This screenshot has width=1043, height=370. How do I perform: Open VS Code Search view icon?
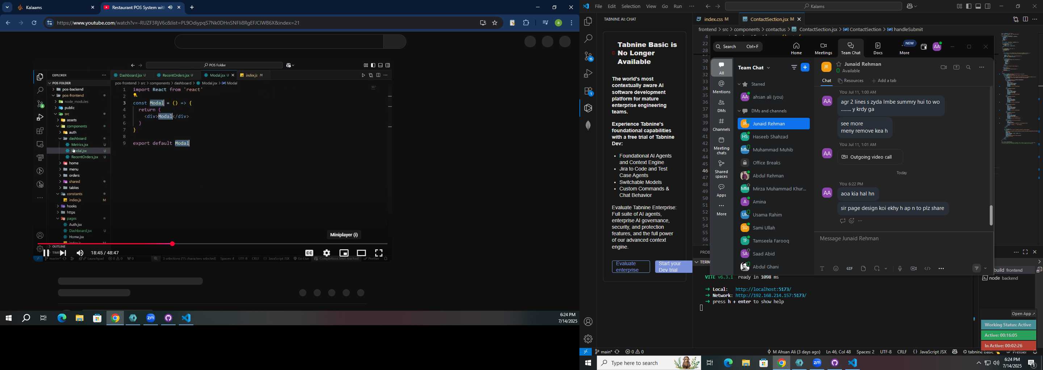click(x=588, y=39)
